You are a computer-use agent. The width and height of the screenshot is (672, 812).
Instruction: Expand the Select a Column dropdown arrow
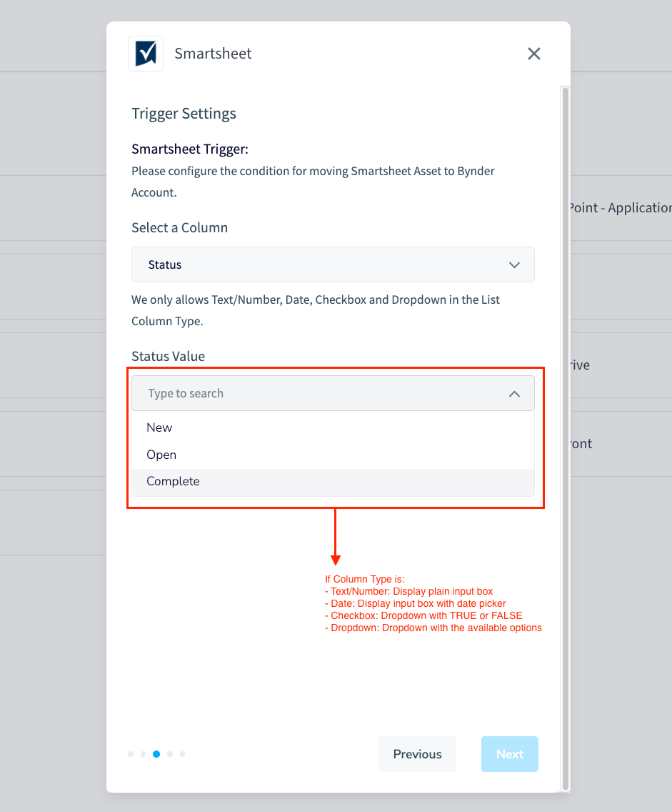(x=514, y=264)
